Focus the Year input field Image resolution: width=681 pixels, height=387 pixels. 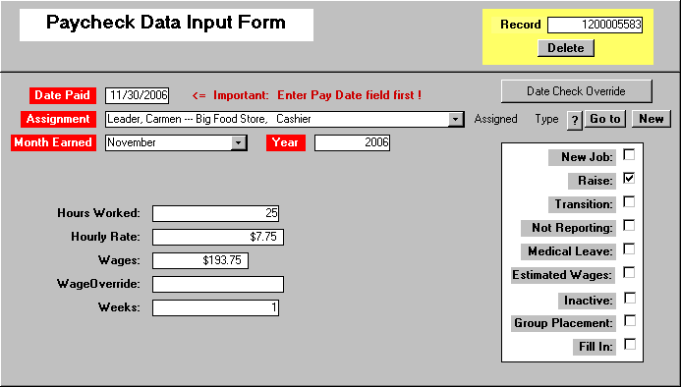[x=352, y=142]
